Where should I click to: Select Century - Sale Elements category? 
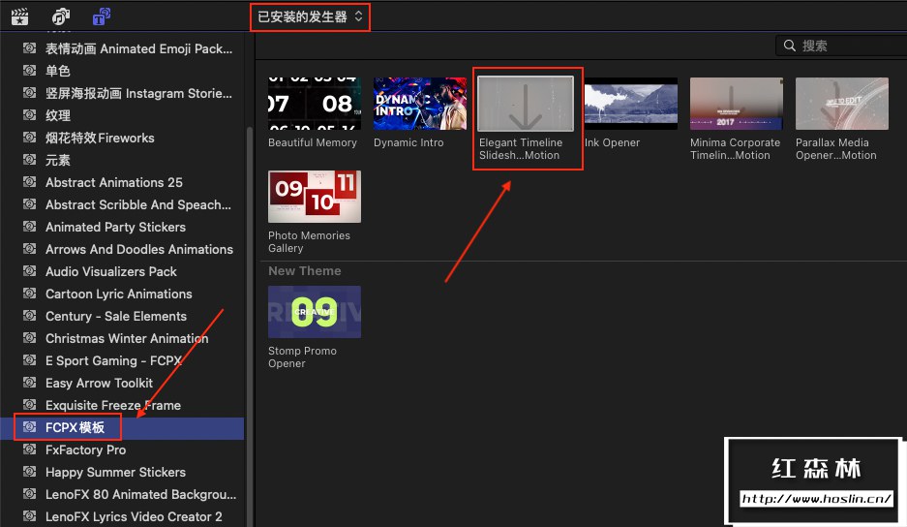click(x=122, y=316)
